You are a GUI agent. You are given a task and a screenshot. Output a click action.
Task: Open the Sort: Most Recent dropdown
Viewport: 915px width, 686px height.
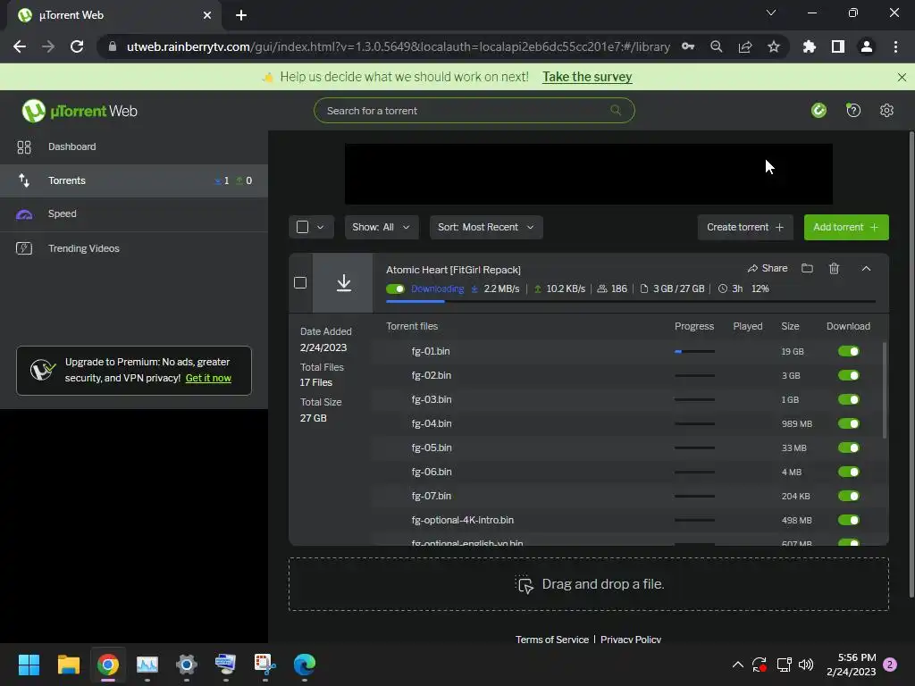click(486, 227)
